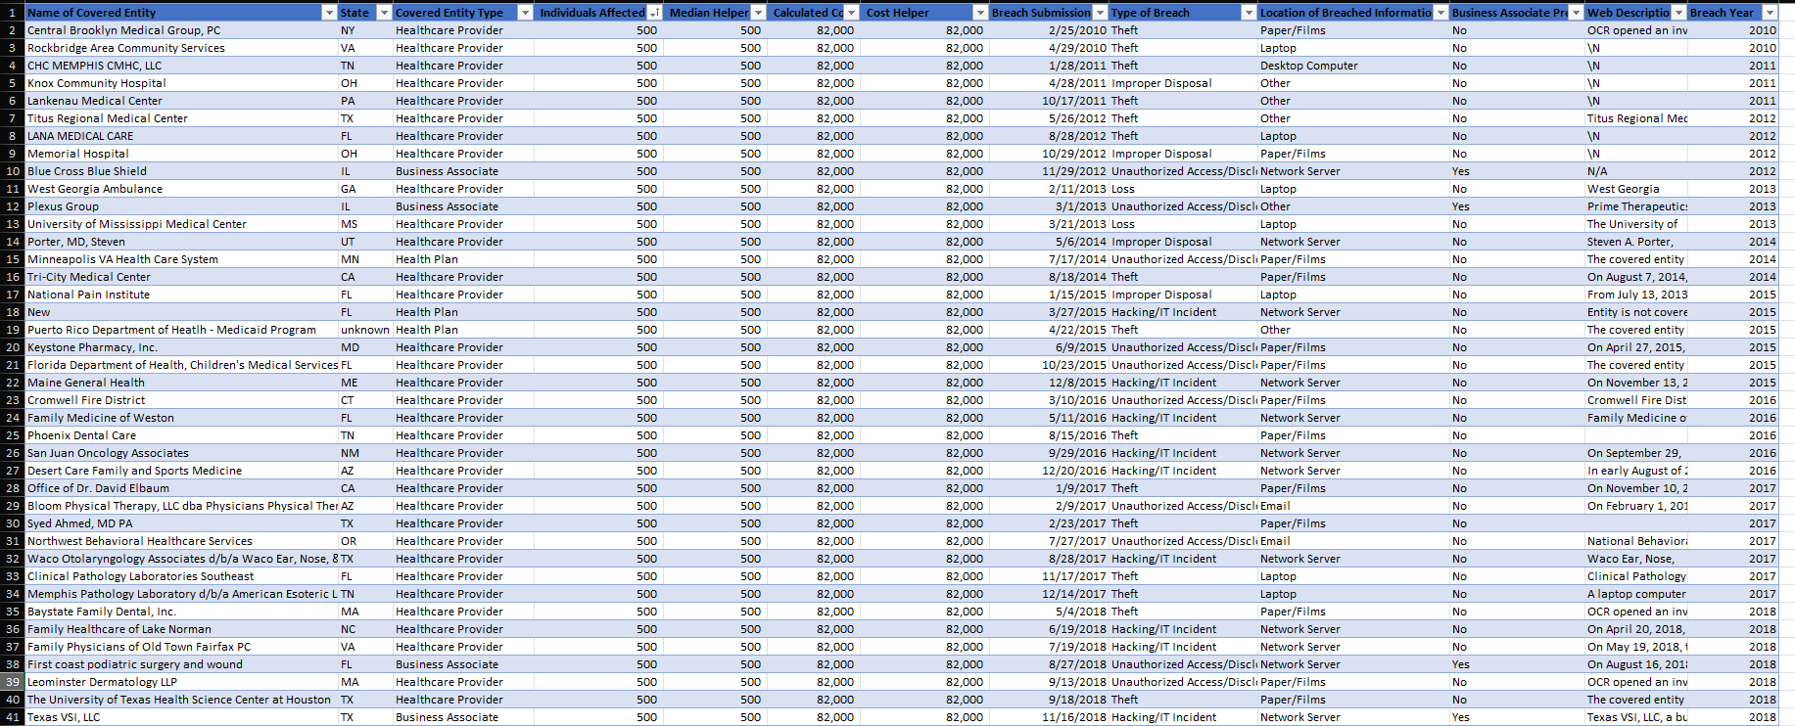The image size is (1795, 726).
Task: Select the cell Blue Cross Blue Shield
Action: tap(181, 171)
